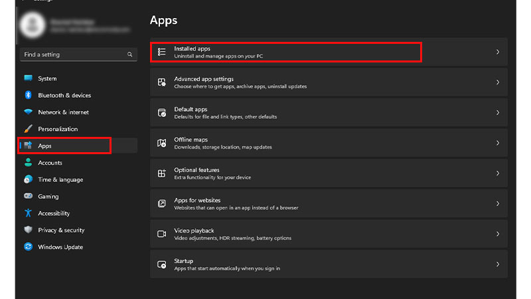The image size is (531, 299).
Task: Click the Optional features icon
Action: (x=161, y=173)
